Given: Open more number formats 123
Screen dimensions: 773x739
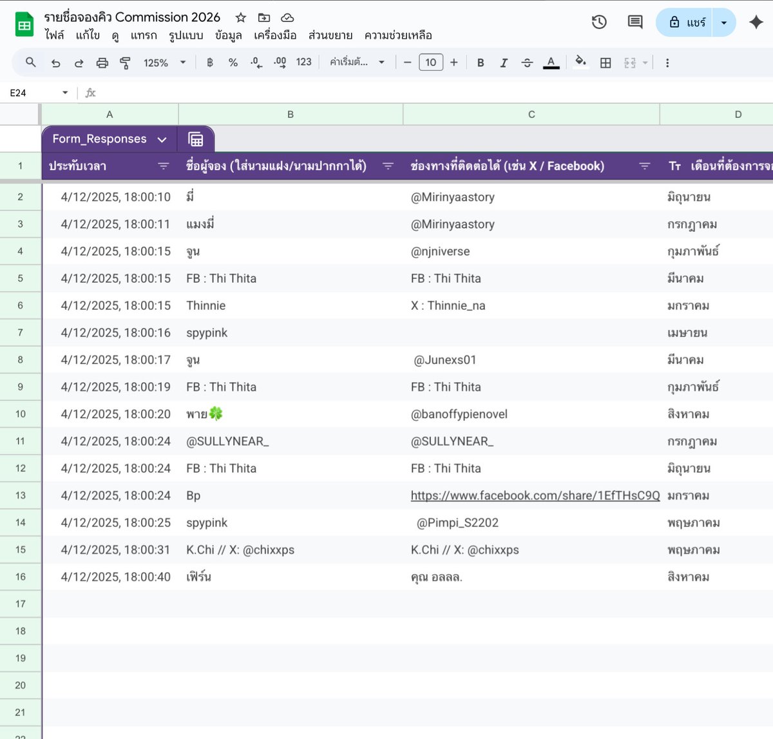Looking at the screenshot, I should 303,62.
